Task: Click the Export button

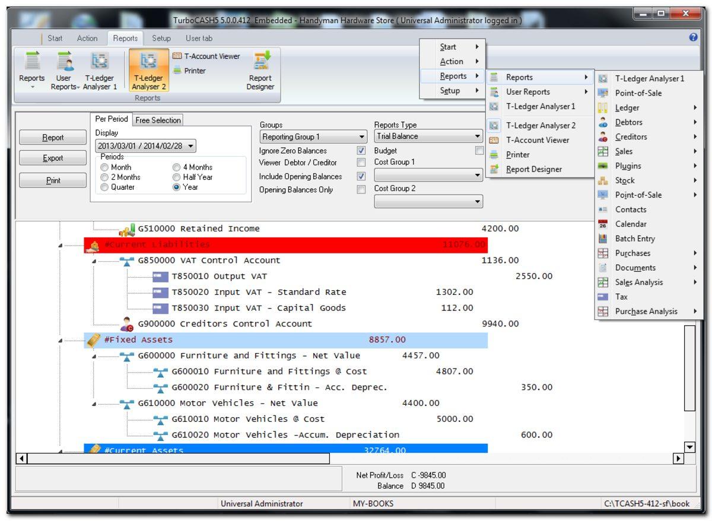Action: (53, 158)
